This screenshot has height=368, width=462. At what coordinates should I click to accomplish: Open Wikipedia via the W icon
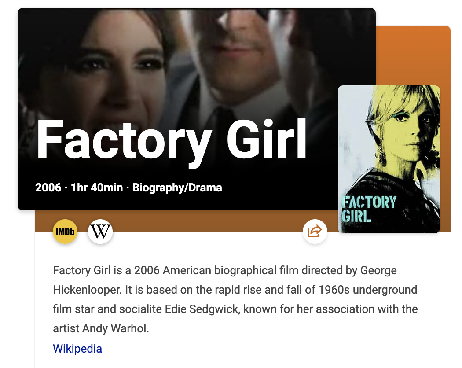pos(100,232)
